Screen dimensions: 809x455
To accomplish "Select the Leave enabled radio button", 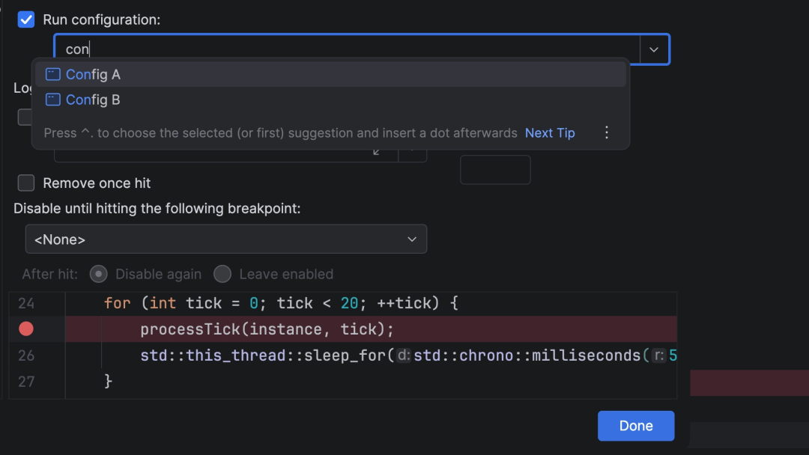I will tap(222, 274).
